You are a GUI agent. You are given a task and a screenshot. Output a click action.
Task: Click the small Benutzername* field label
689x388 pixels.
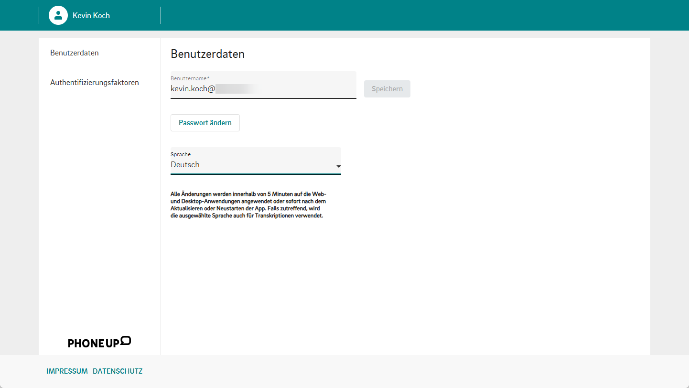(x=190, y=78)
